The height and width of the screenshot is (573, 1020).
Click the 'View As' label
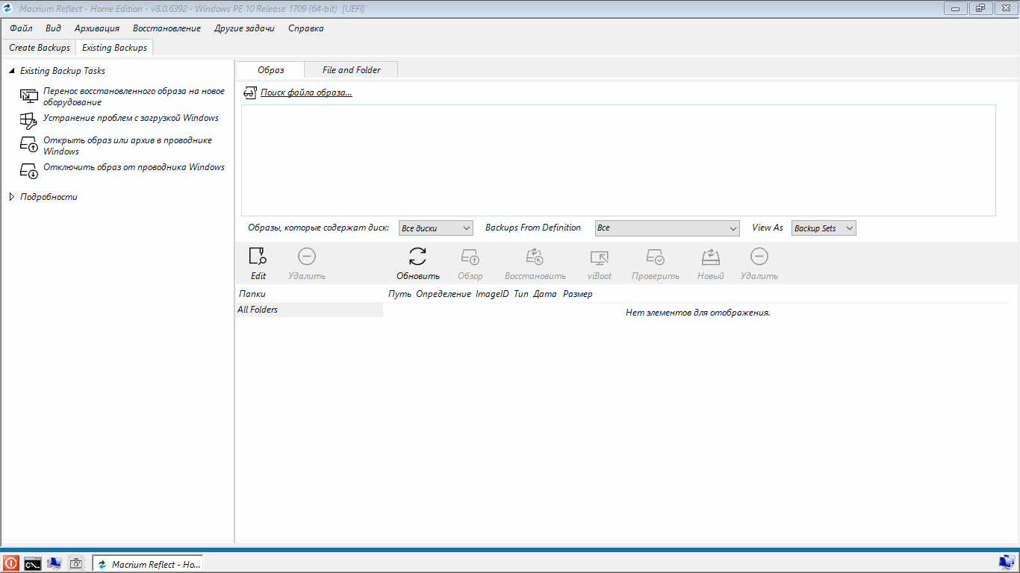pyautogui.click(x=768, y=228)
